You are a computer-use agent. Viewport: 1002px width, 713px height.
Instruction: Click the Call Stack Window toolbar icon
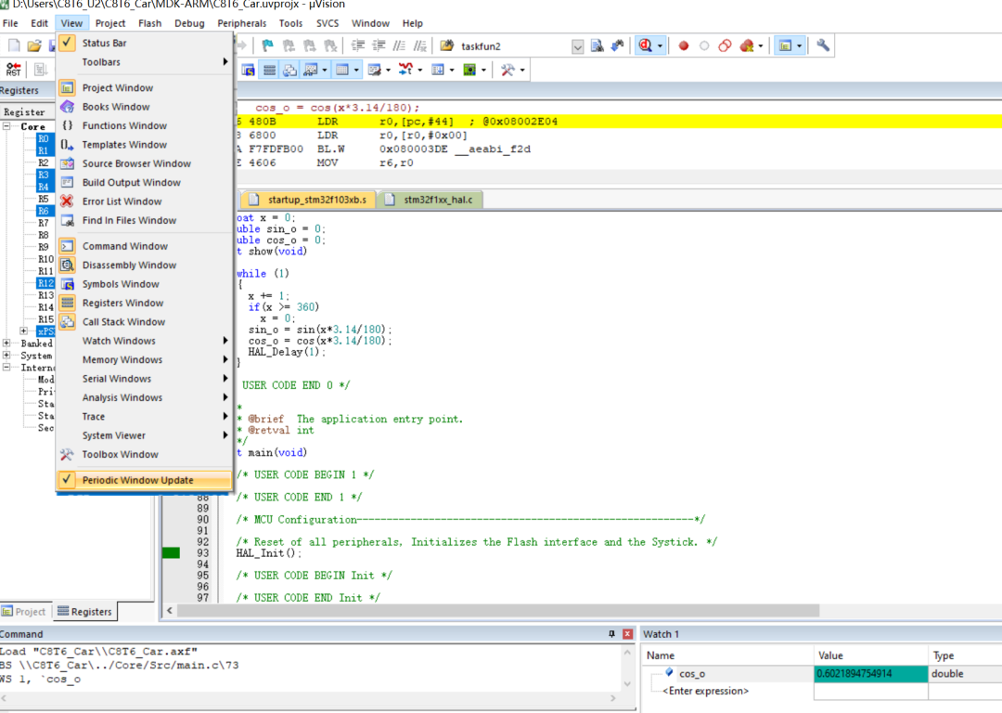289,70
